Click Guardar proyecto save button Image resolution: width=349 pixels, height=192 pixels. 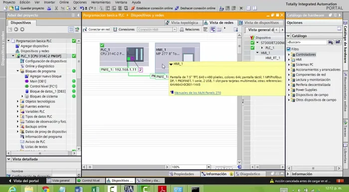(30, 8)
